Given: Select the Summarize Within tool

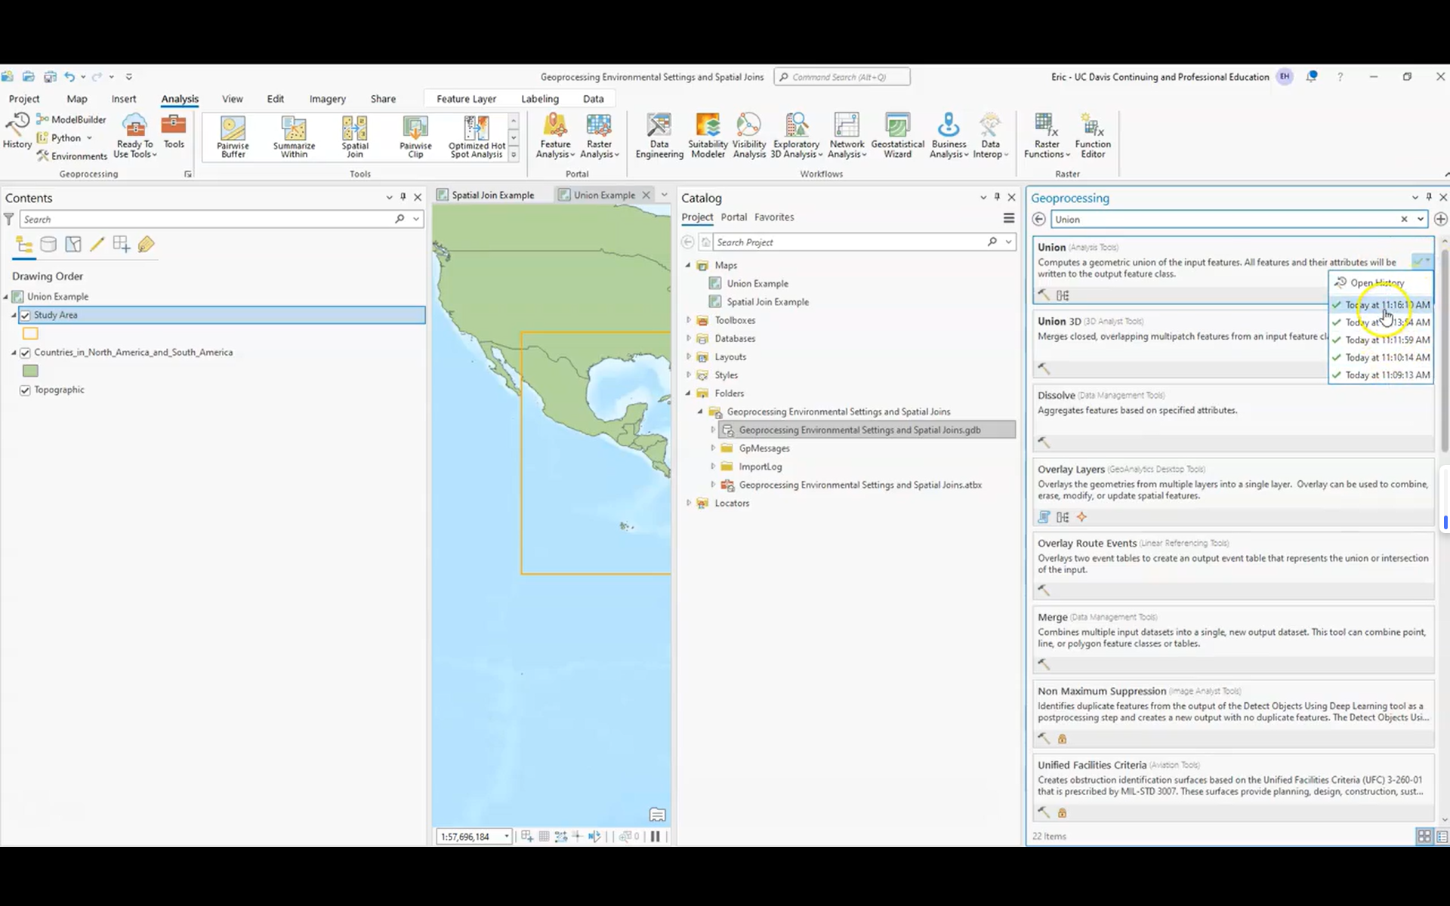Looking at the screenshot, I should click(x=294, y=137).
